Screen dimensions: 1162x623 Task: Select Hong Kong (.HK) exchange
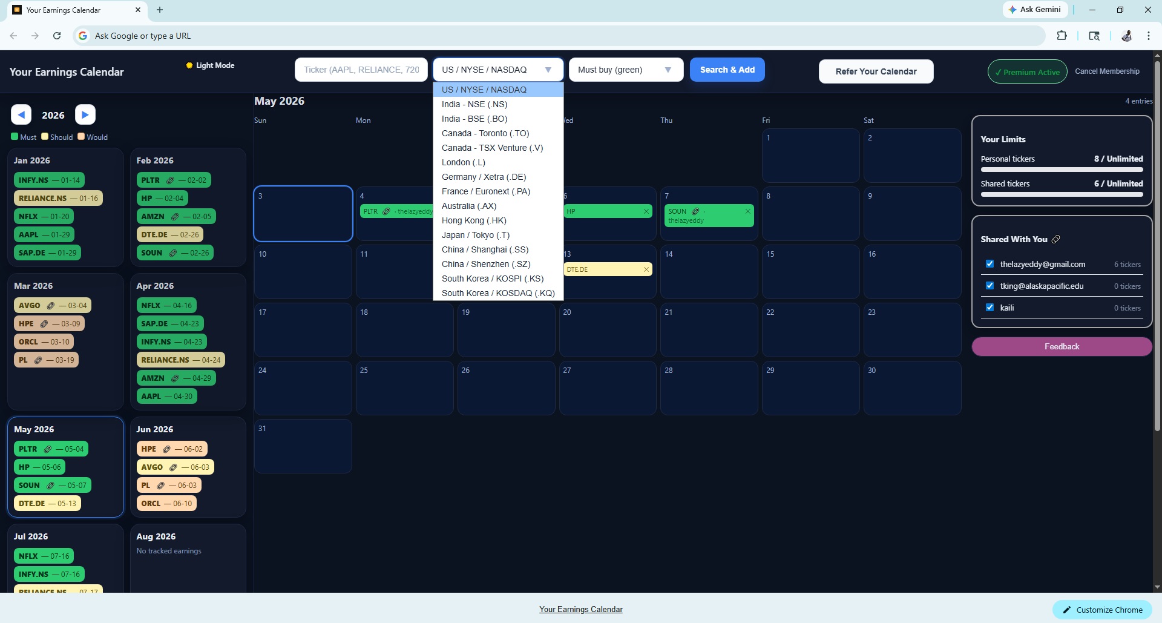[x=498, y=220]
